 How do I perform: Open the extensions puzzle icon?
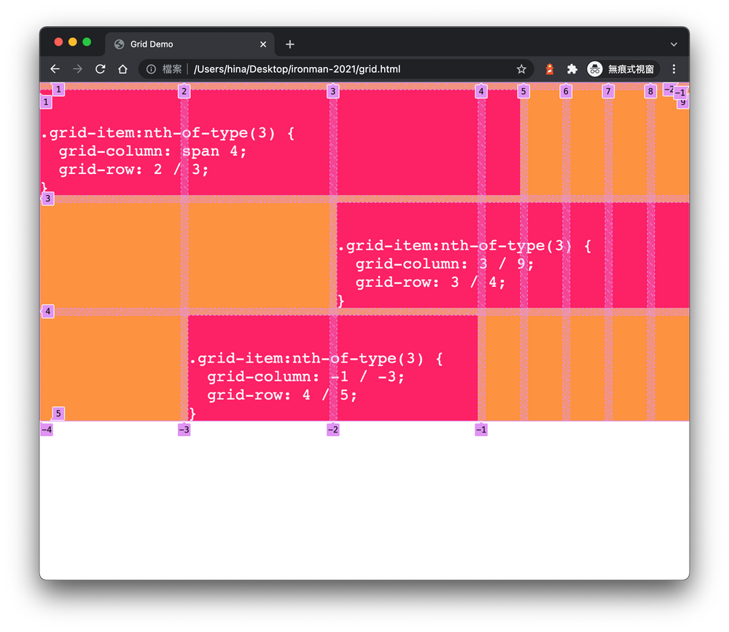(x=572, y=69)
